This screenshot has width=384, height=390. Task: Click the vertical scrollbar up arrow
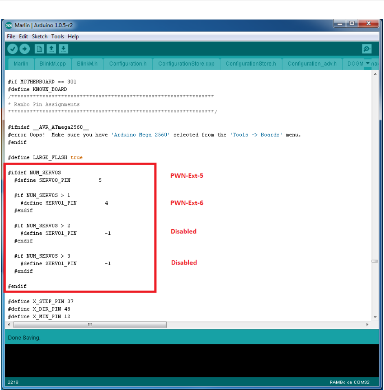pyautogui.click(x=375, y=74)
